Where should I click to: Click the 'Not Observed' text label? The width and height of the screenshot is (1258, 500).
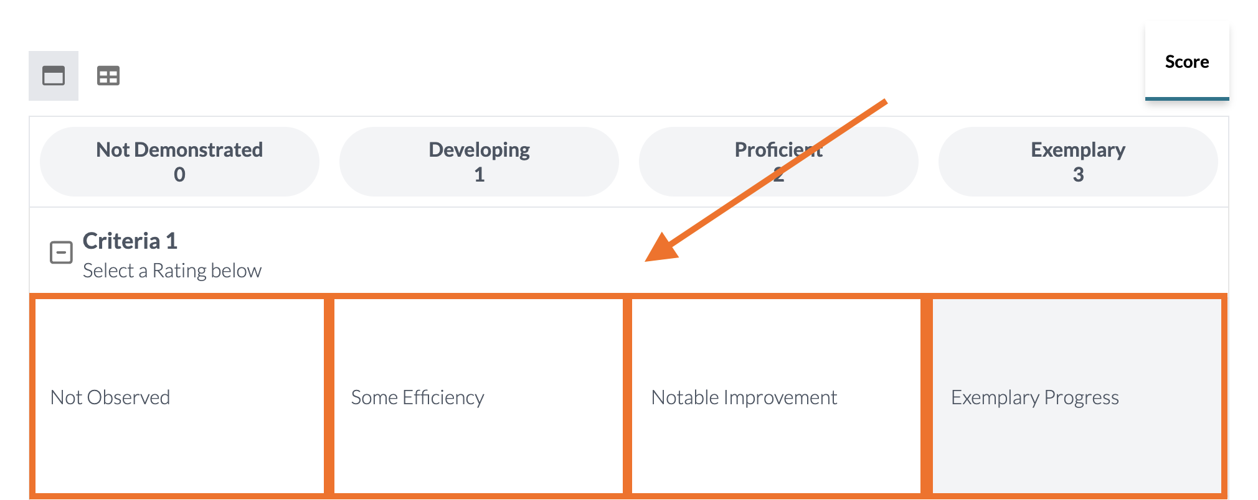[x=110, y=397]
